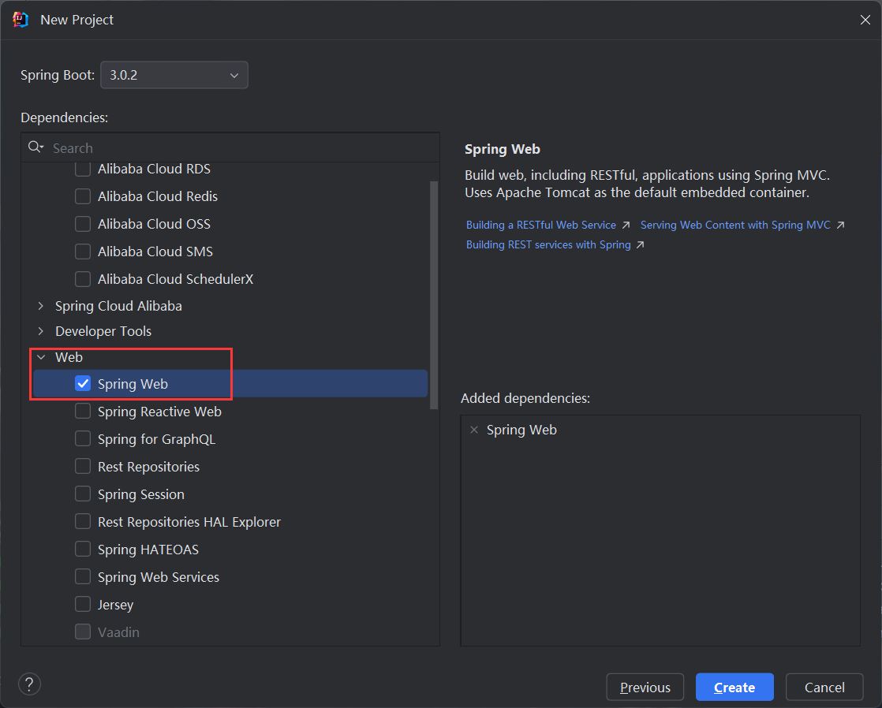Select the Spring HATEOAS label
Screen dimensions: 882x708
coord(148,550)
